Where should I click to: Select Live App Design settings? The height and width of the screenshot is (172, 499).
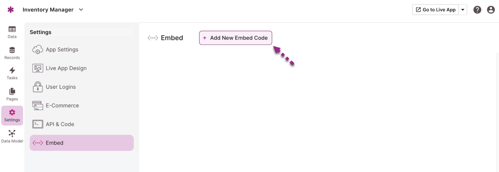(66, 68)
